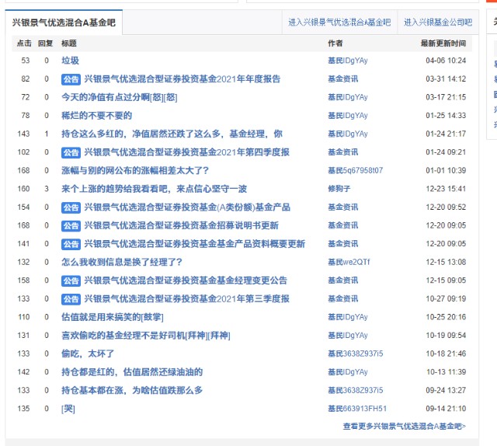This screenshot has width=497, height=446.
Task: Open post 持仓基本都在涨，为啥估值跌那么多
Action: point(132,391)
